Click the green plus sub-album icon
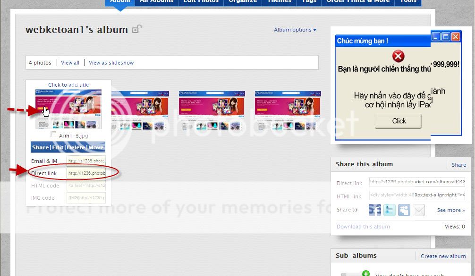This screenshot has width=475, height=276. (365, 274)
